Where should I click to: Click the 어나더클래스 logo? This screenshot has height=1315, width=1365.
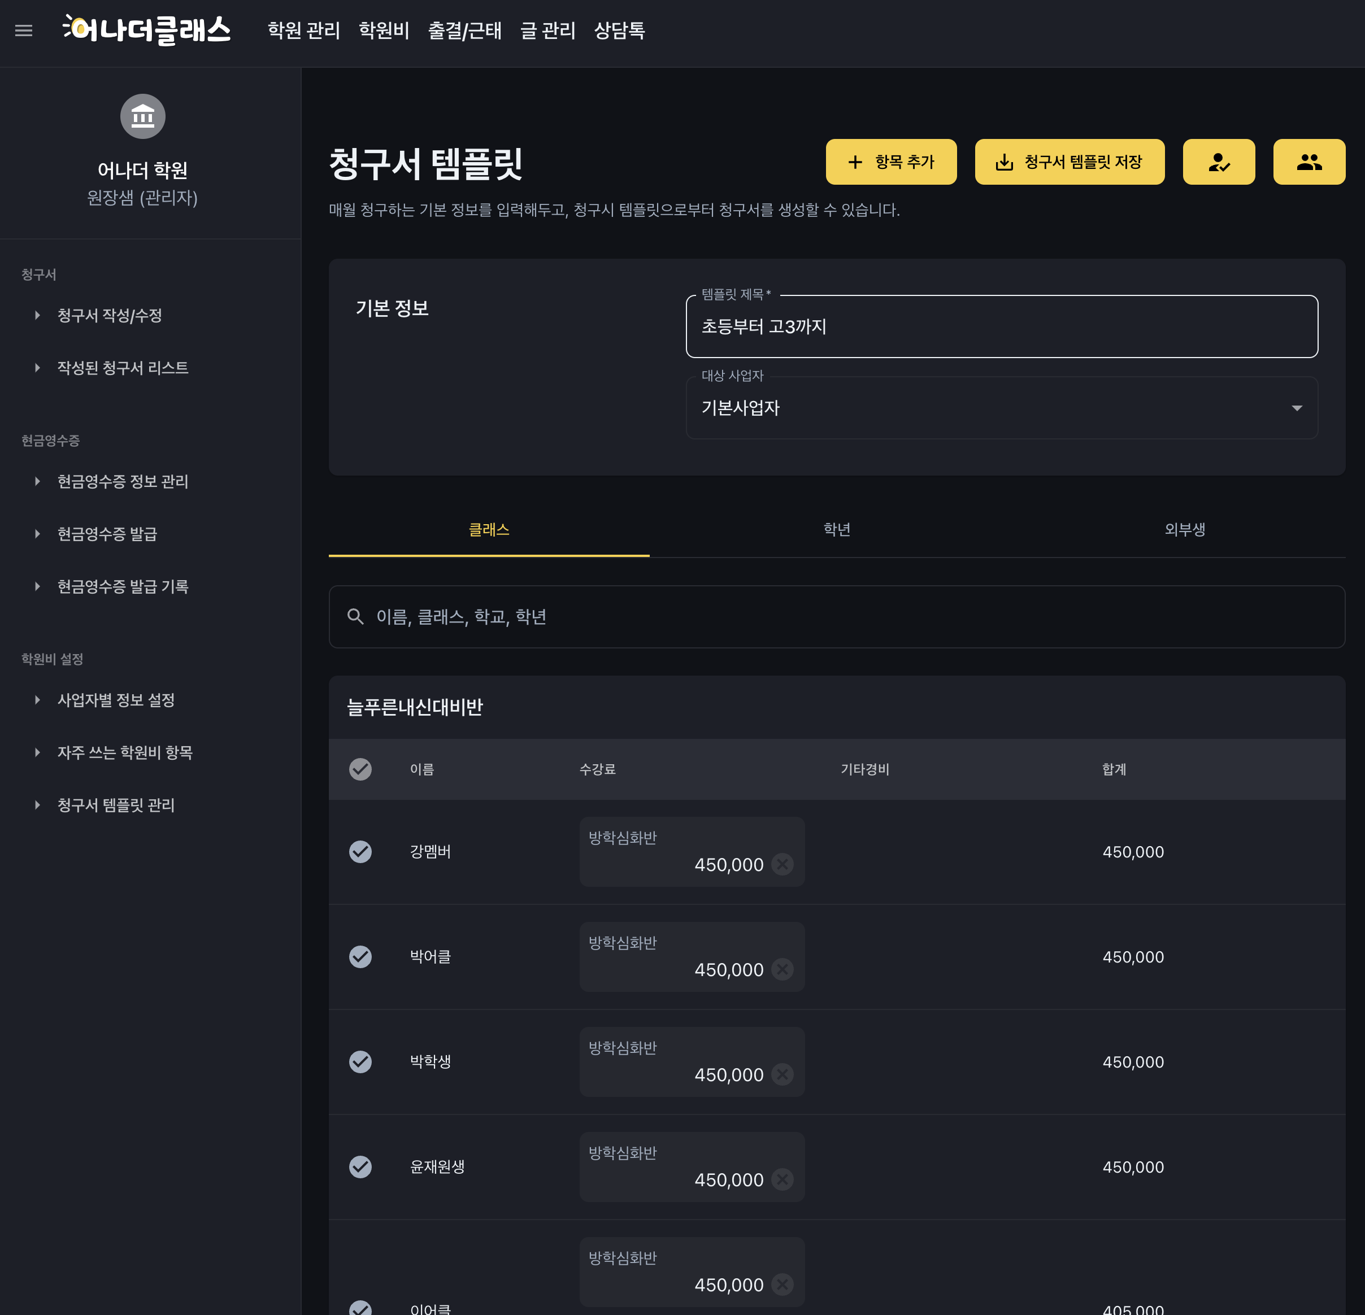click(x=147, y=30)
